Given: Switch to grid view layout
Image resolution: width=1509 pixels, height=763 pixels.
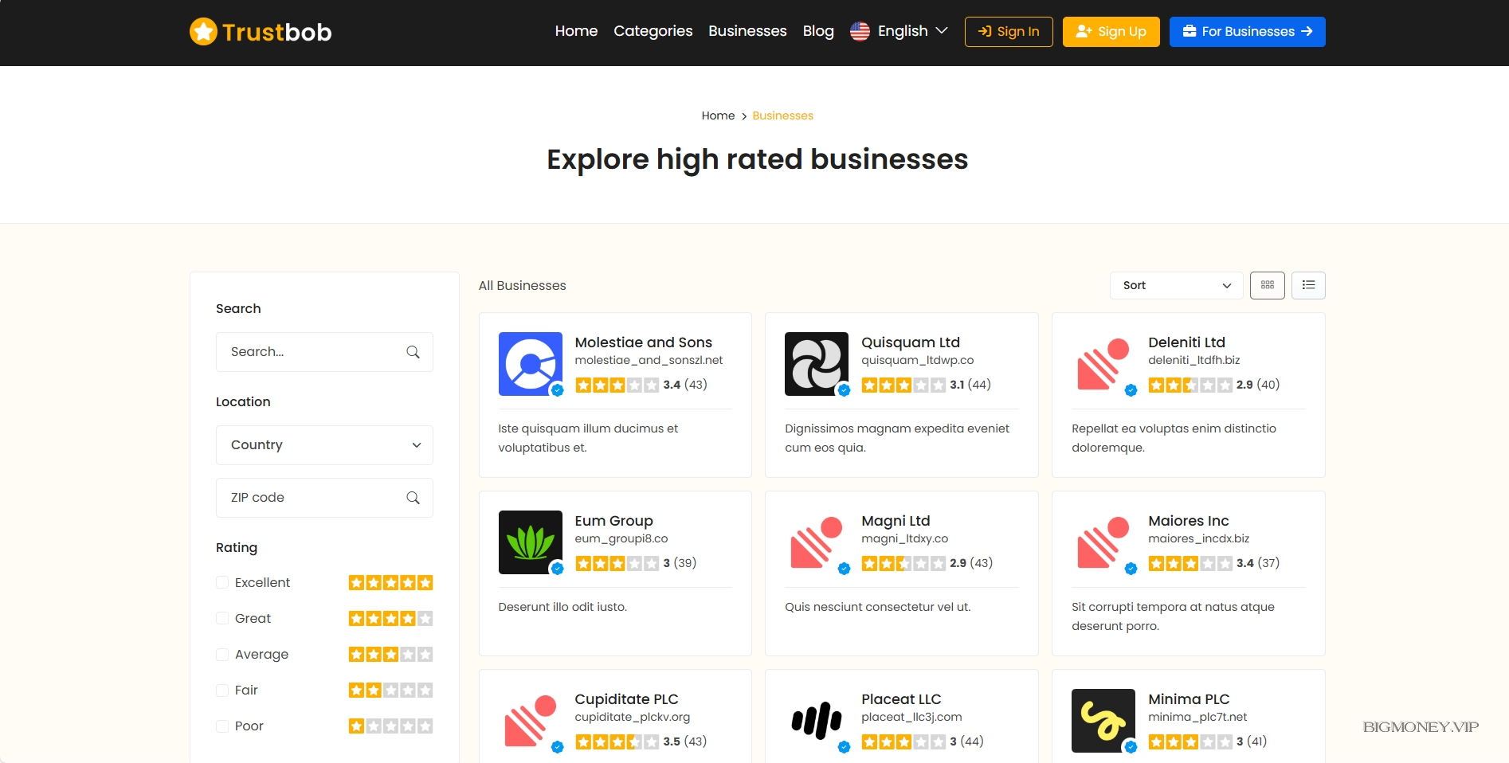Looking at the screenshot, I should 1267,285.
